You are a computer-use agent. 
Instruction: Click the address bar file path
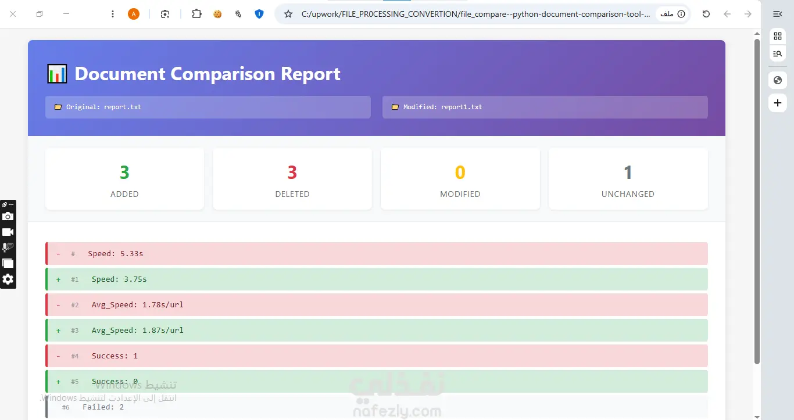click(x=475, y=14)
